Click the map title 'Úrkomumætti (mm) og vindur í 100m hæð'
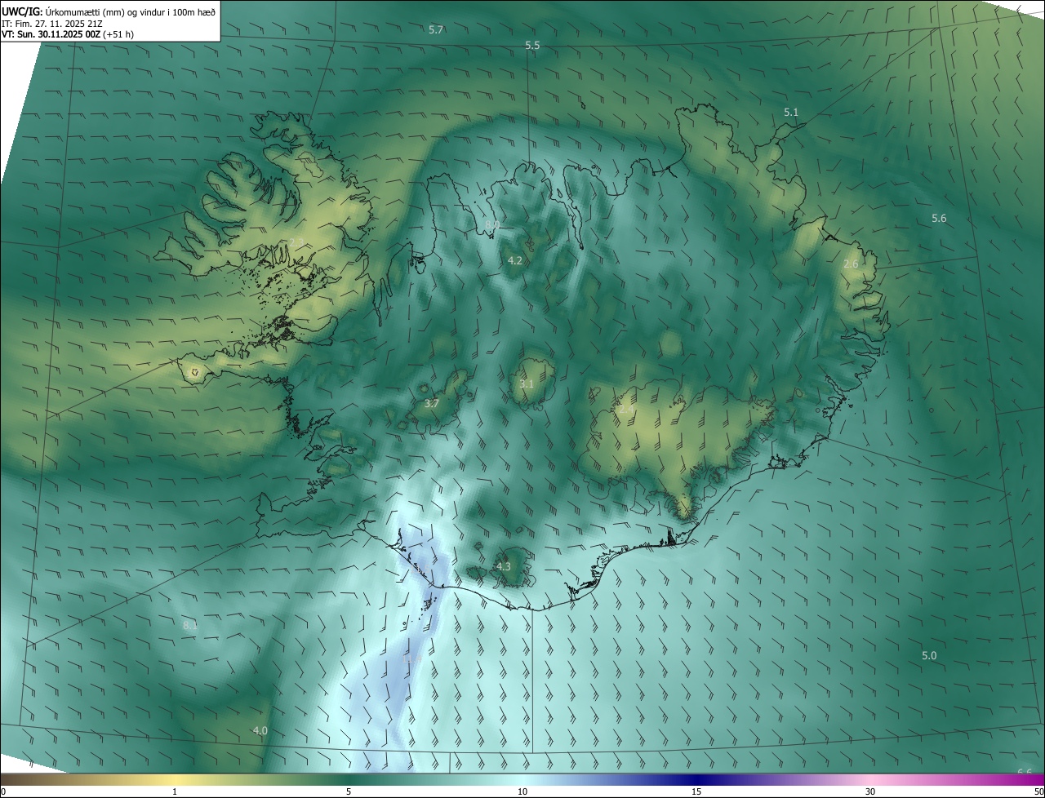The height and width of the screenshot is (798, 1045). [x=131, y=11]
